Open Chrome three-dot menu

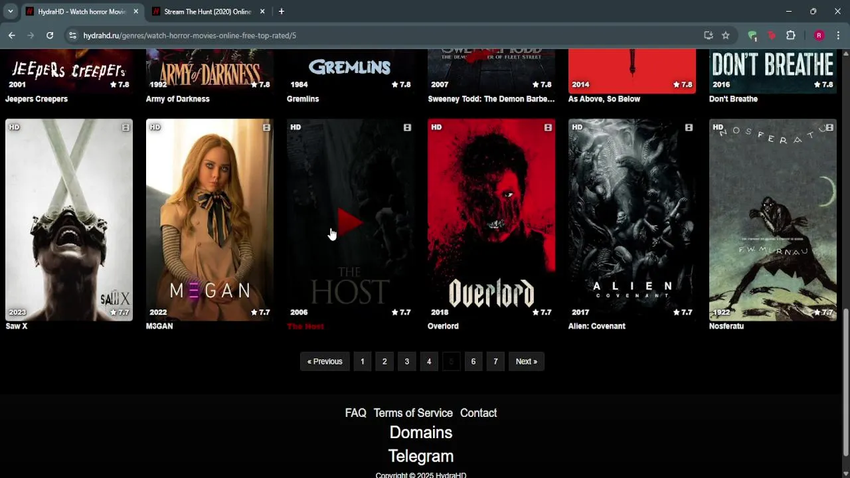838,35
